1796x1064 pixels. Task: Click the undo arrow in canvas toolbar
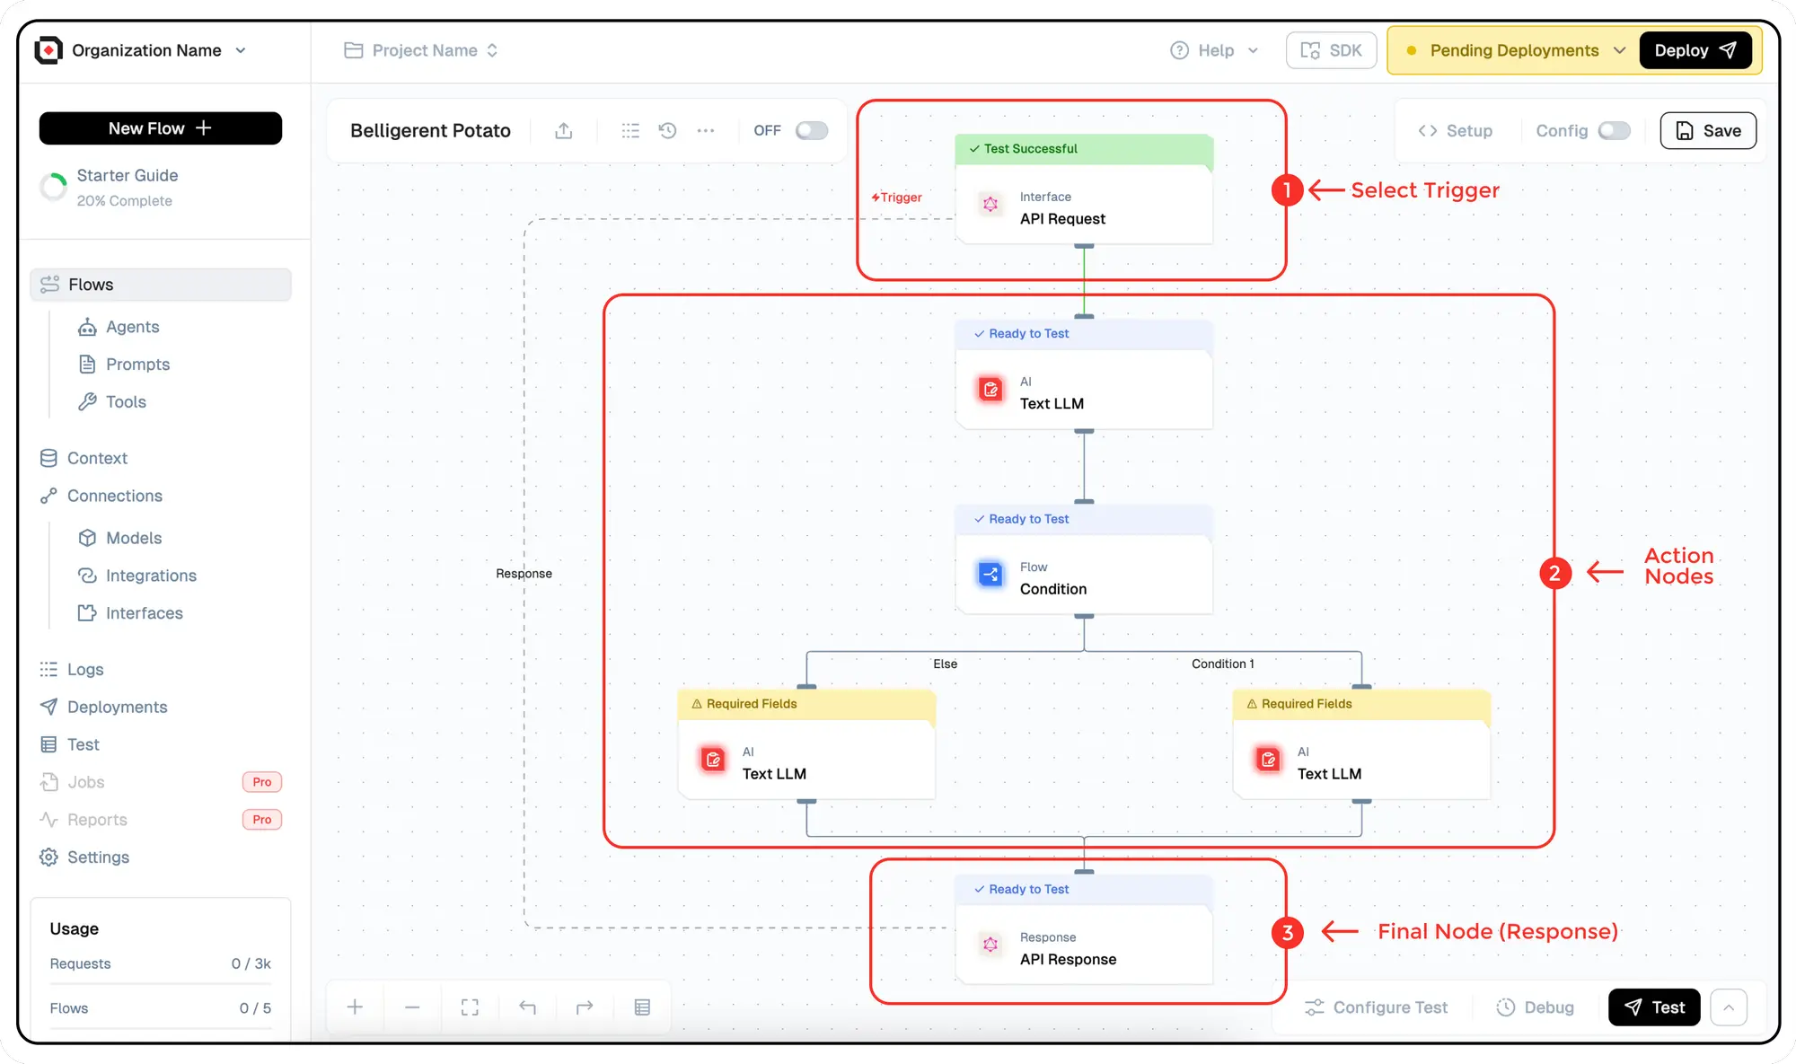[527, 1007]
